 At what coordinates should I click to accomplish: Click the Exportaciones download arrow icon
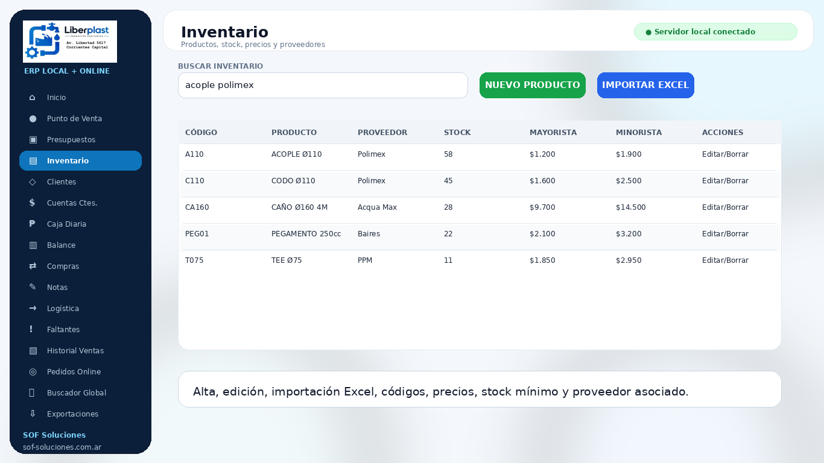click(x=33, y=414)
